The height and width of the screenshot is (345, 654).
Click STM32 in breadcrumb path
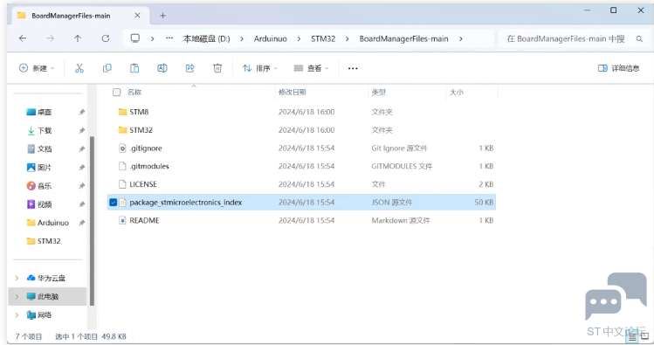click(x=323, y=38)
